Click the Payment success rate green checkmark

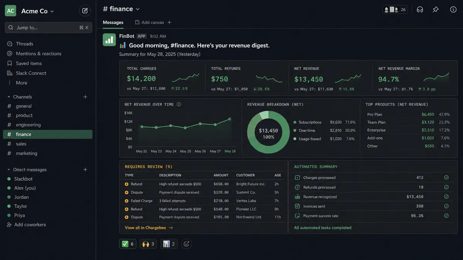coord(446,216)
